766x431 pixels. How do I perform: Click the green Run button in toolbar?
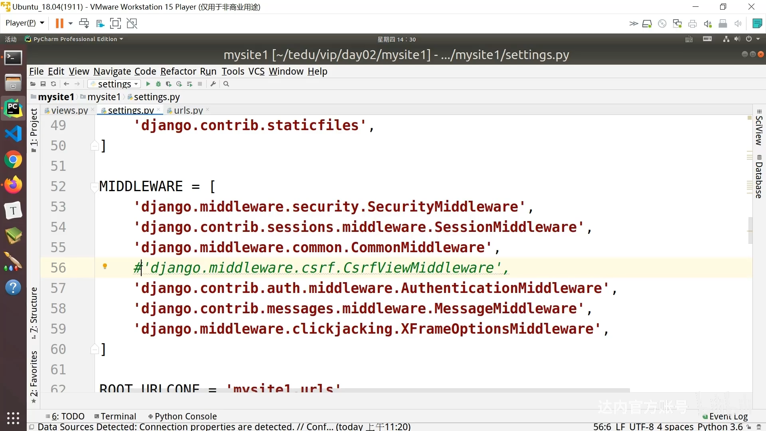coord(148,84)
